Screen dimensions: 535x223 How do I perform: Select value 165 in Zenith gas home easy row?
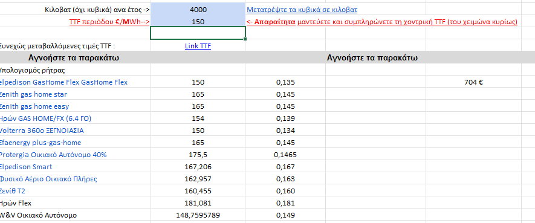(198, 106)
